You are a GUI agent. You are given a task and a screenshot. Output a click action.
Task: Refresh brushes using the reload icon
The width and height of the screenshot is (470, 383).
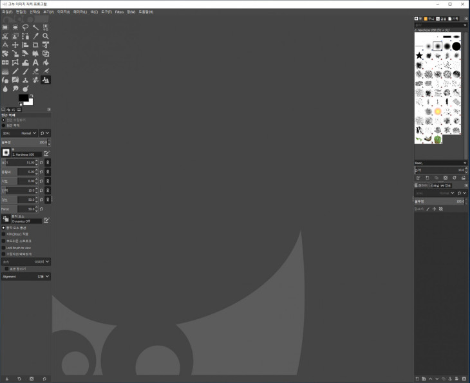[455, 178]
